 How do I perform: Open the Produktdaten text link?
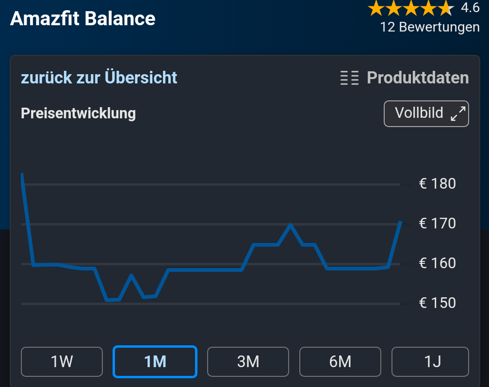pyautogui.click(x=418, y=78)
